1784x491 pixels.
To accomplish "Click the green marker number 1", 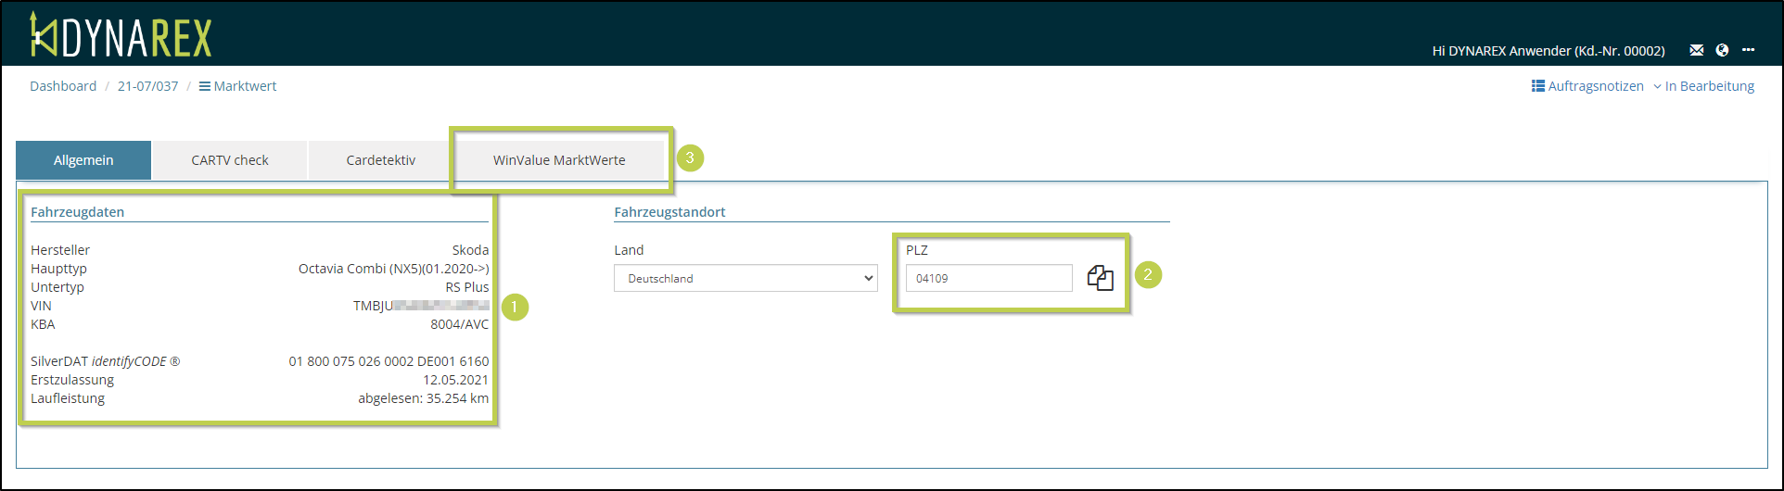I will [x=515, y=307].
